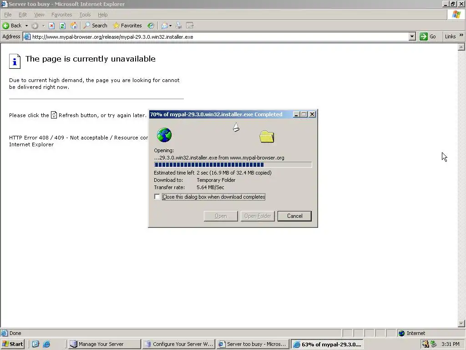Click into the Address bar URL field
Screen dimensions: 466x350
coord(219,37)
